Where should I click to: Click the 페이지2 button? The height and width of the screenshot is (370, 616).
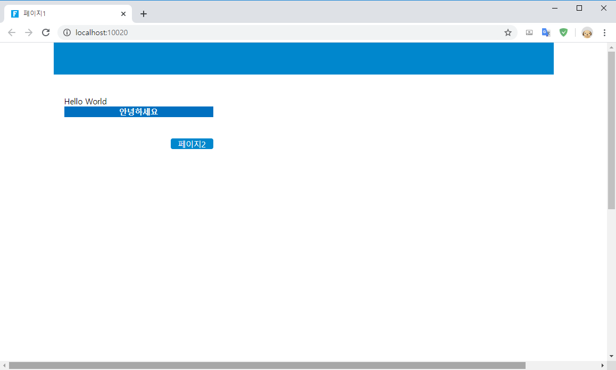coord(192,144)
